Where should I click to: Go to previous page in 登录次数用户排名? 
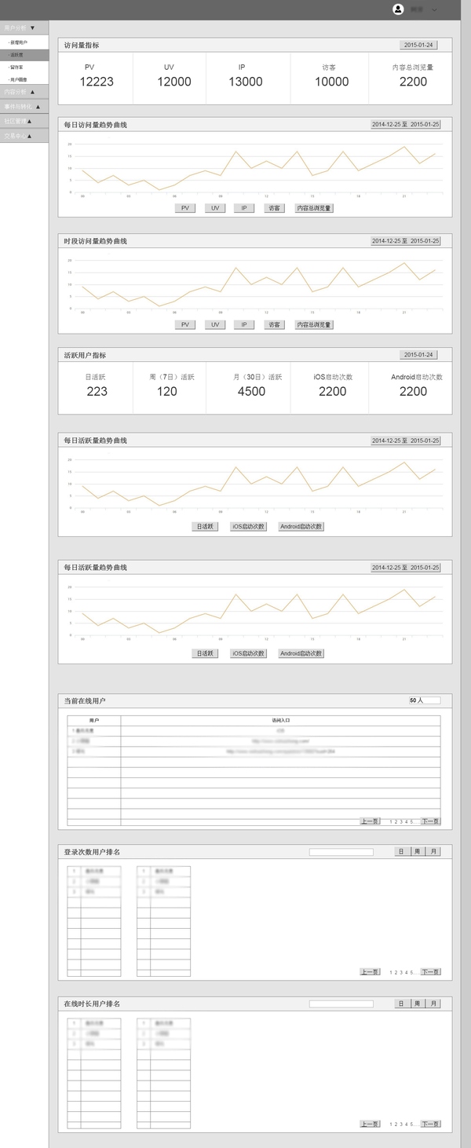coord(370,972)
